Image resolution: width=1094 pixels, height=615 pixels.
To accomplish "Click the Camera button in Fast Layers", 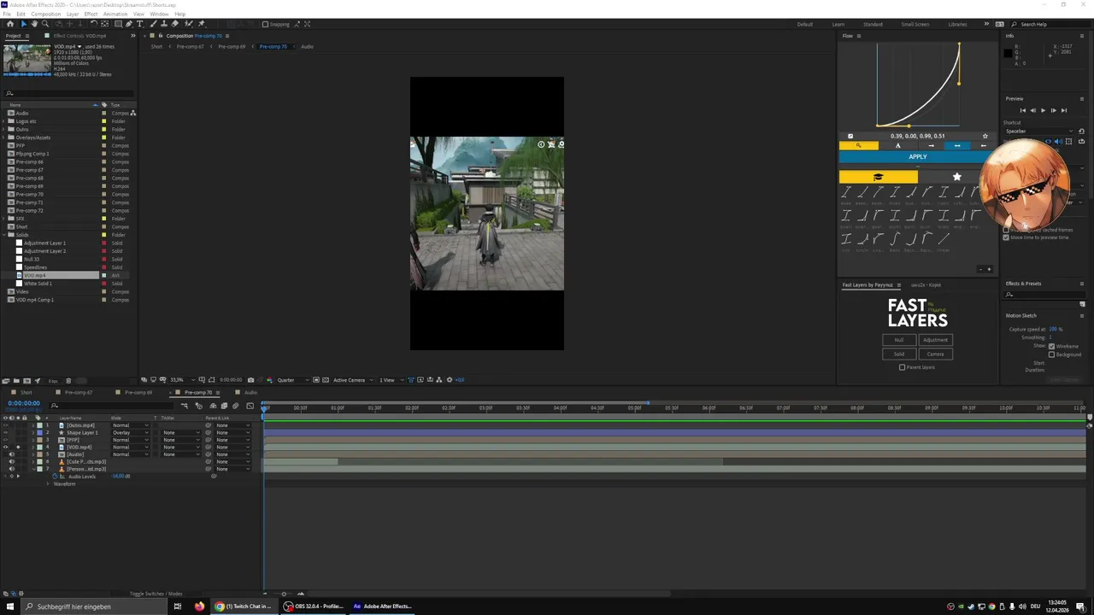I will (935, 354).
